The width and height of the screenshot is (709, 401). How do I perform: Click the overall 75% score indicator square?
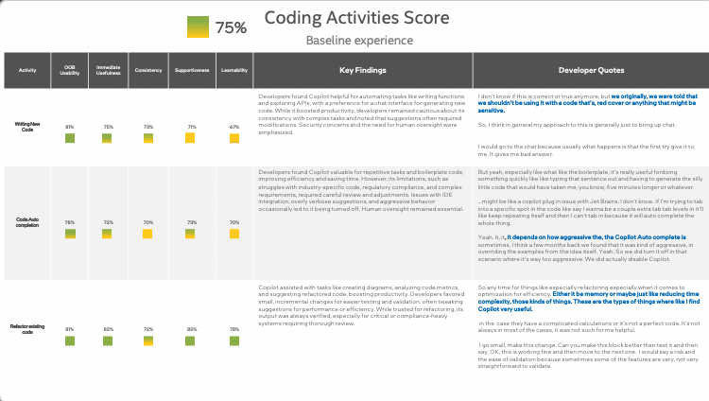198,27
